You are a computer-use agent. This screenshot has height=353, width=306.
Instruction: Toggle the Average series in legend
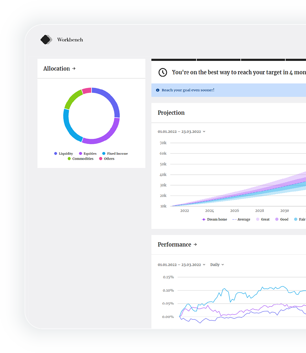[x=241, y=219]
